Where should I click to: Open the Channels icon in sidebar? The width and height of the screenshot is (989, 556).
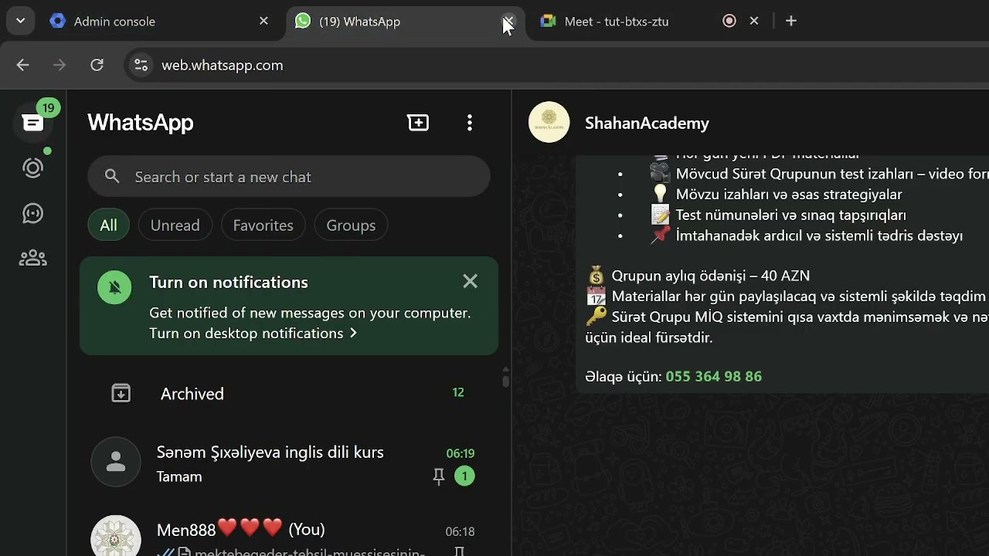pos(33,213)
